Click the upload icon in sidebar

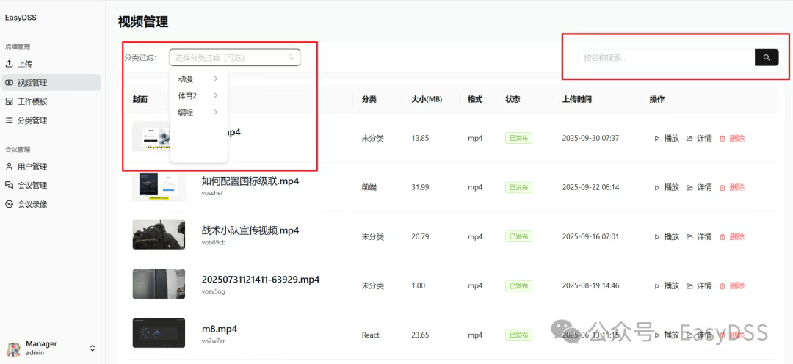(x=10, y=64)
